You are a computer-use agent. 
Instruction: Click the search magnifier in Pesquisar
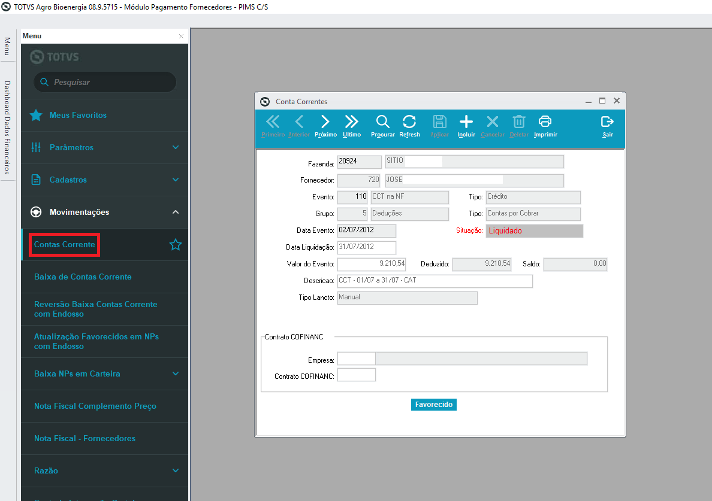[x=44, y=82]
